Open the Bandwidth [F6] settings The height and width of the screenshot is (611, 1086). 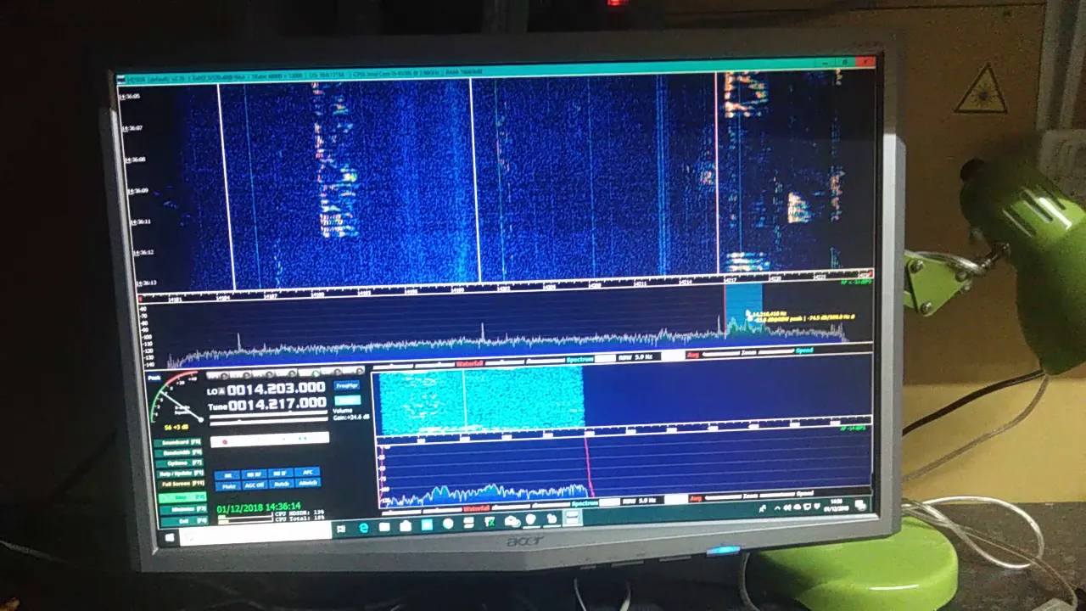pos(178,452)
